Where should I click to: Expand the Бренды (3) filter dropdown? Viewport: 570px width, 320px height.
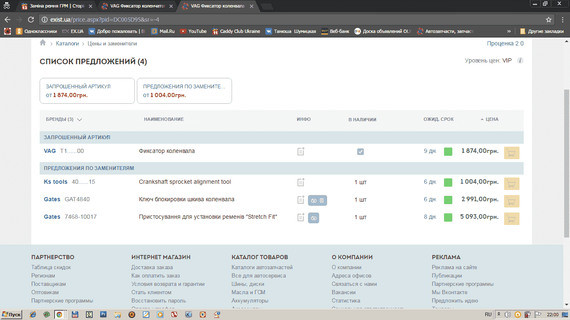coord(64,119)
